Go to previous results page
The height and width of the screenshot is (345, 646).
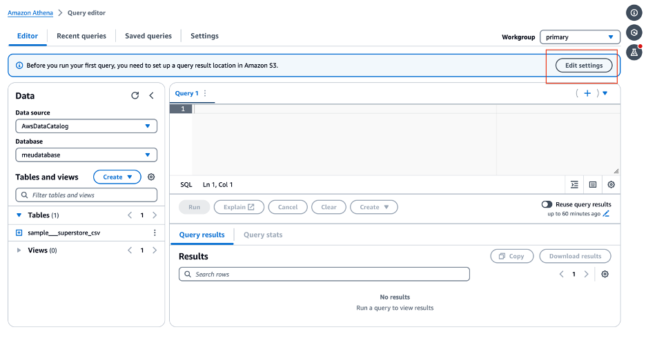pyautogui.click(x=561, y=274)
